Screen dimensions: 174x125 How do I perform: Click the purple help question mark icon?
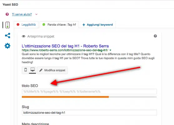coord(7,14)
